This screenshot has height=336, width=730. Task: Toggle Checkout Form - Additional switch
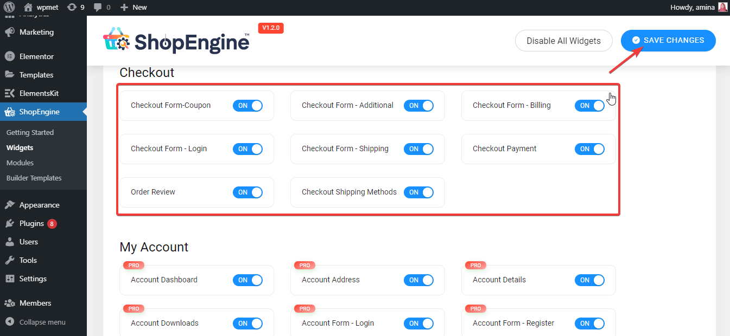418,106
